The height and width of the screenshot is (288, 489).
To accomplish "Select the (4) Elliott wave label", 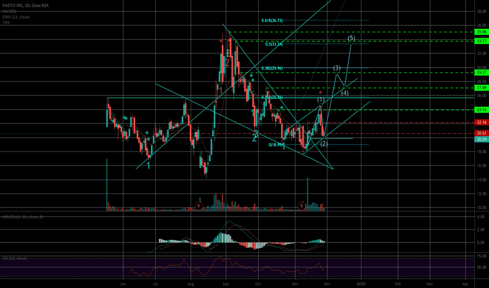I will (x=345, y=93).
